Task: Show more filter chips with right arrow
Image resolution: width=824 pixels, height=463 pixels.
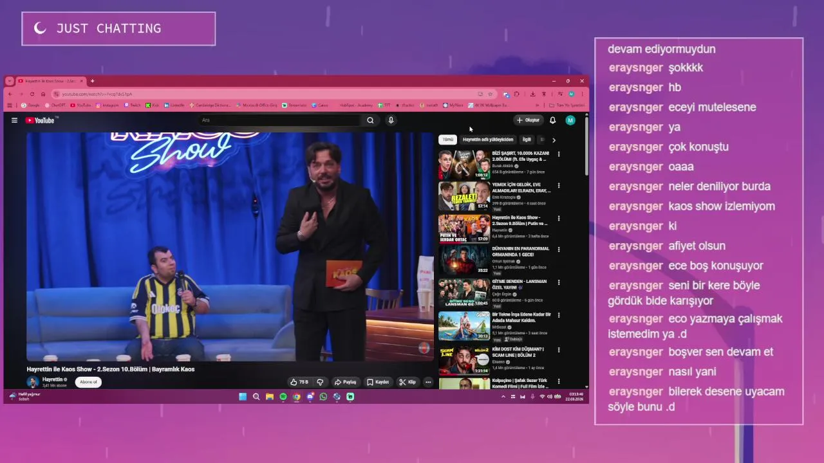Action: [554, 140]
